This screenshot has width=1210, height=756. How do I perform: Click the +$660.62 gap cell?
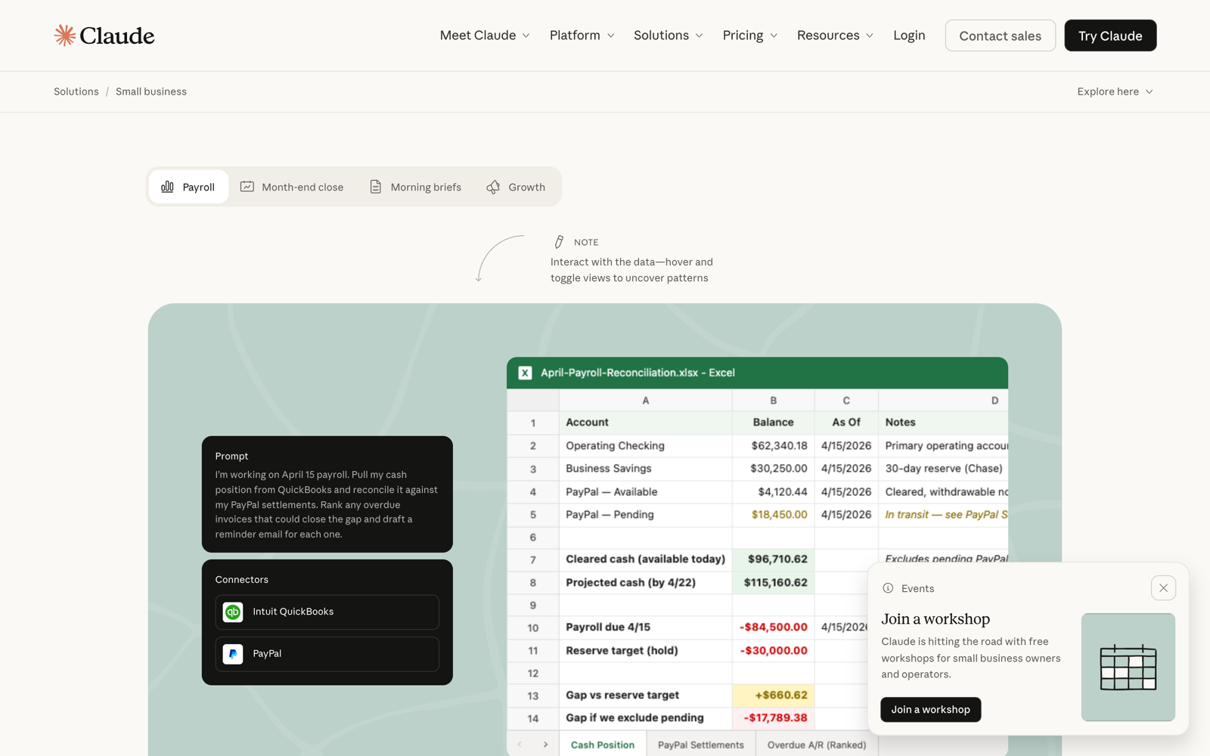tap(774, 696)
